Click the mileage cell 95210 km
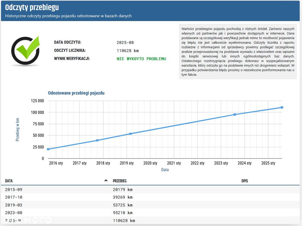The width and height of the screenshot is (302, 226). point(123,213)
